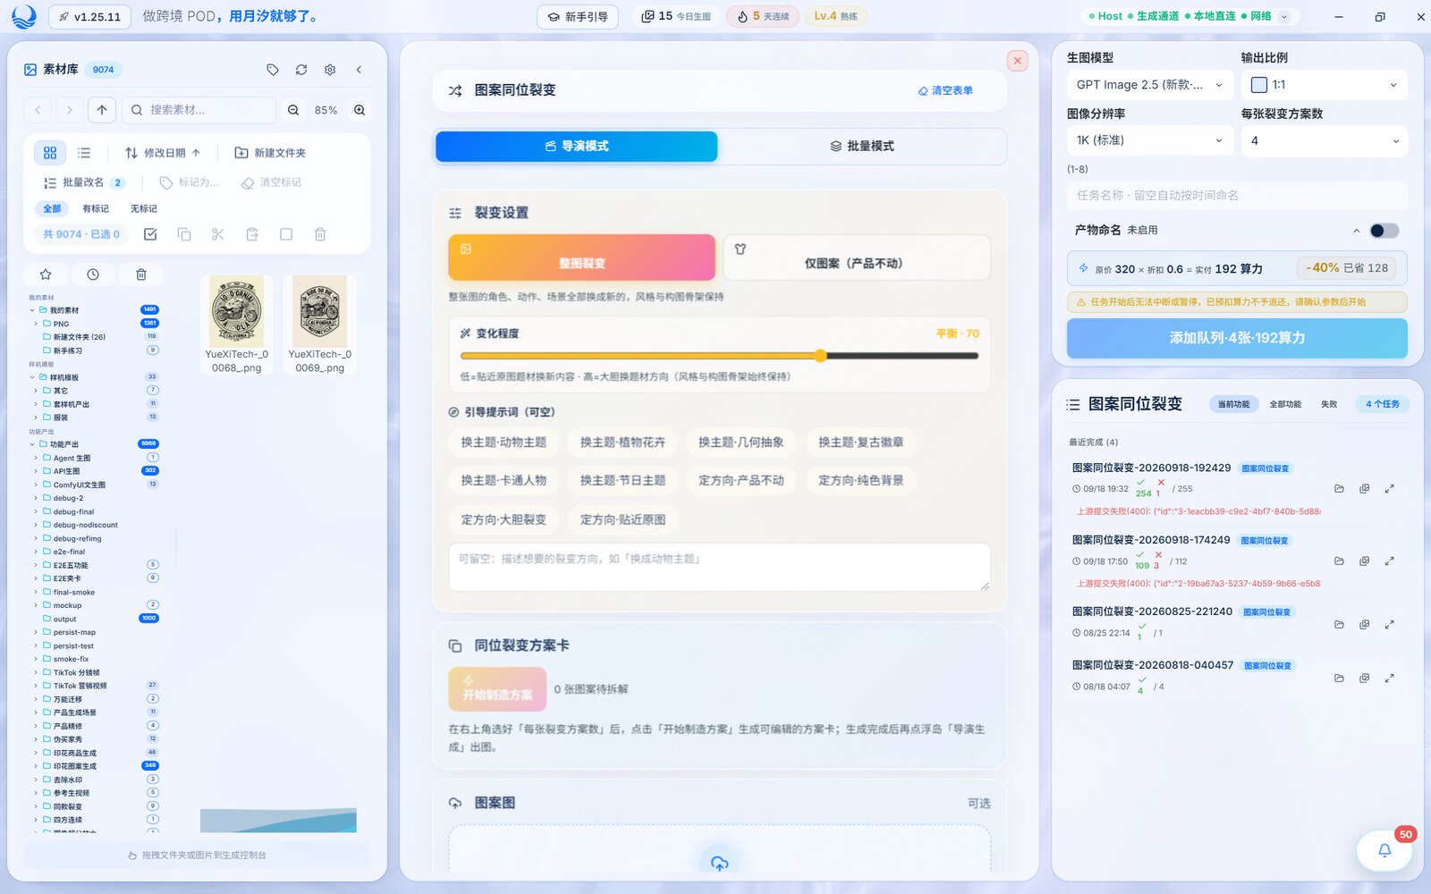Open tag manager icon in 素材库 header
The width and height of the screenshot is (1431, 894).
tap(273, 70)
